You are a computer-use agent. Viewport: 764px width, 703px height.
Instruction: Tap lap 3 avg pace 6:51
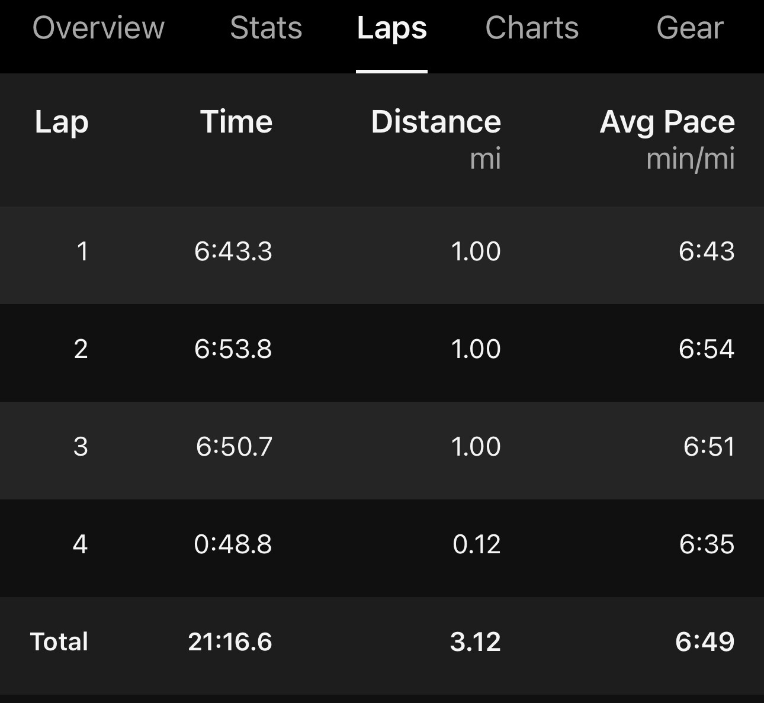(709, 447)
